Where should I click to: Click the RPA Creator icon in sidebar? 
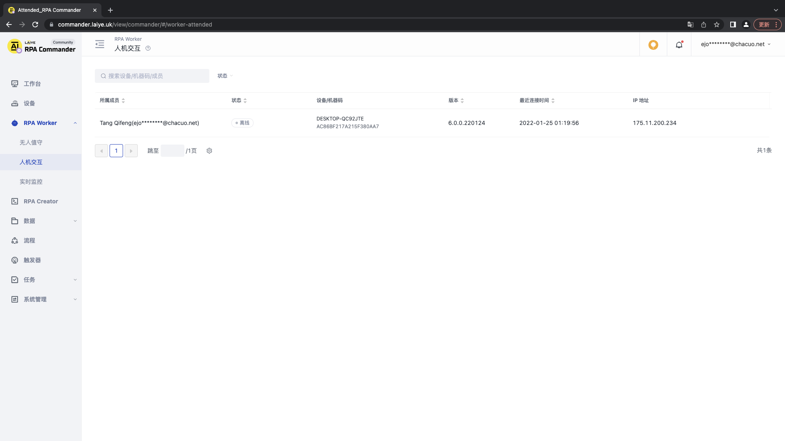coord(15,201)
